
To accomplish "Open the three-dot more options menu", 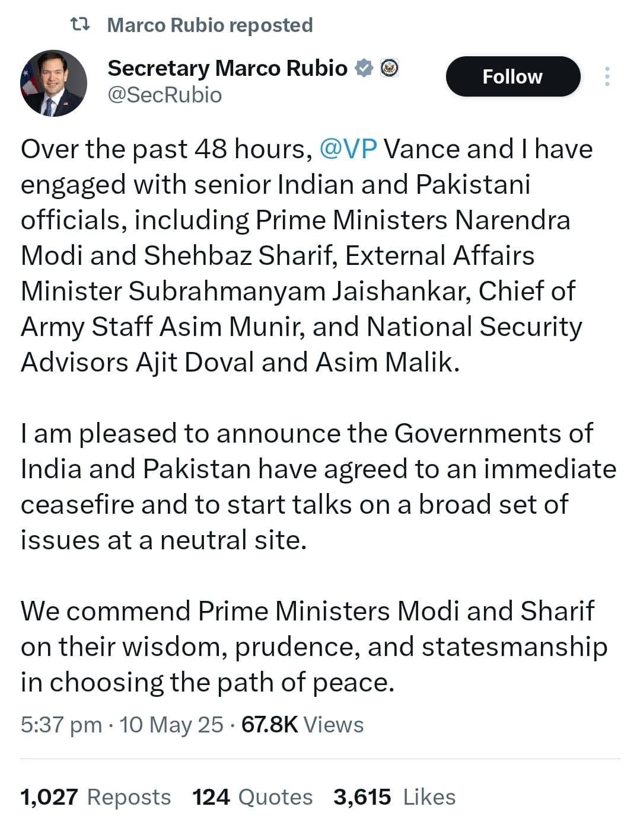I will coord(607,76).
